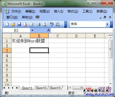Click the Excel logo in the title bar
Screen dimensions: 115x97
[x=4, y=4]
